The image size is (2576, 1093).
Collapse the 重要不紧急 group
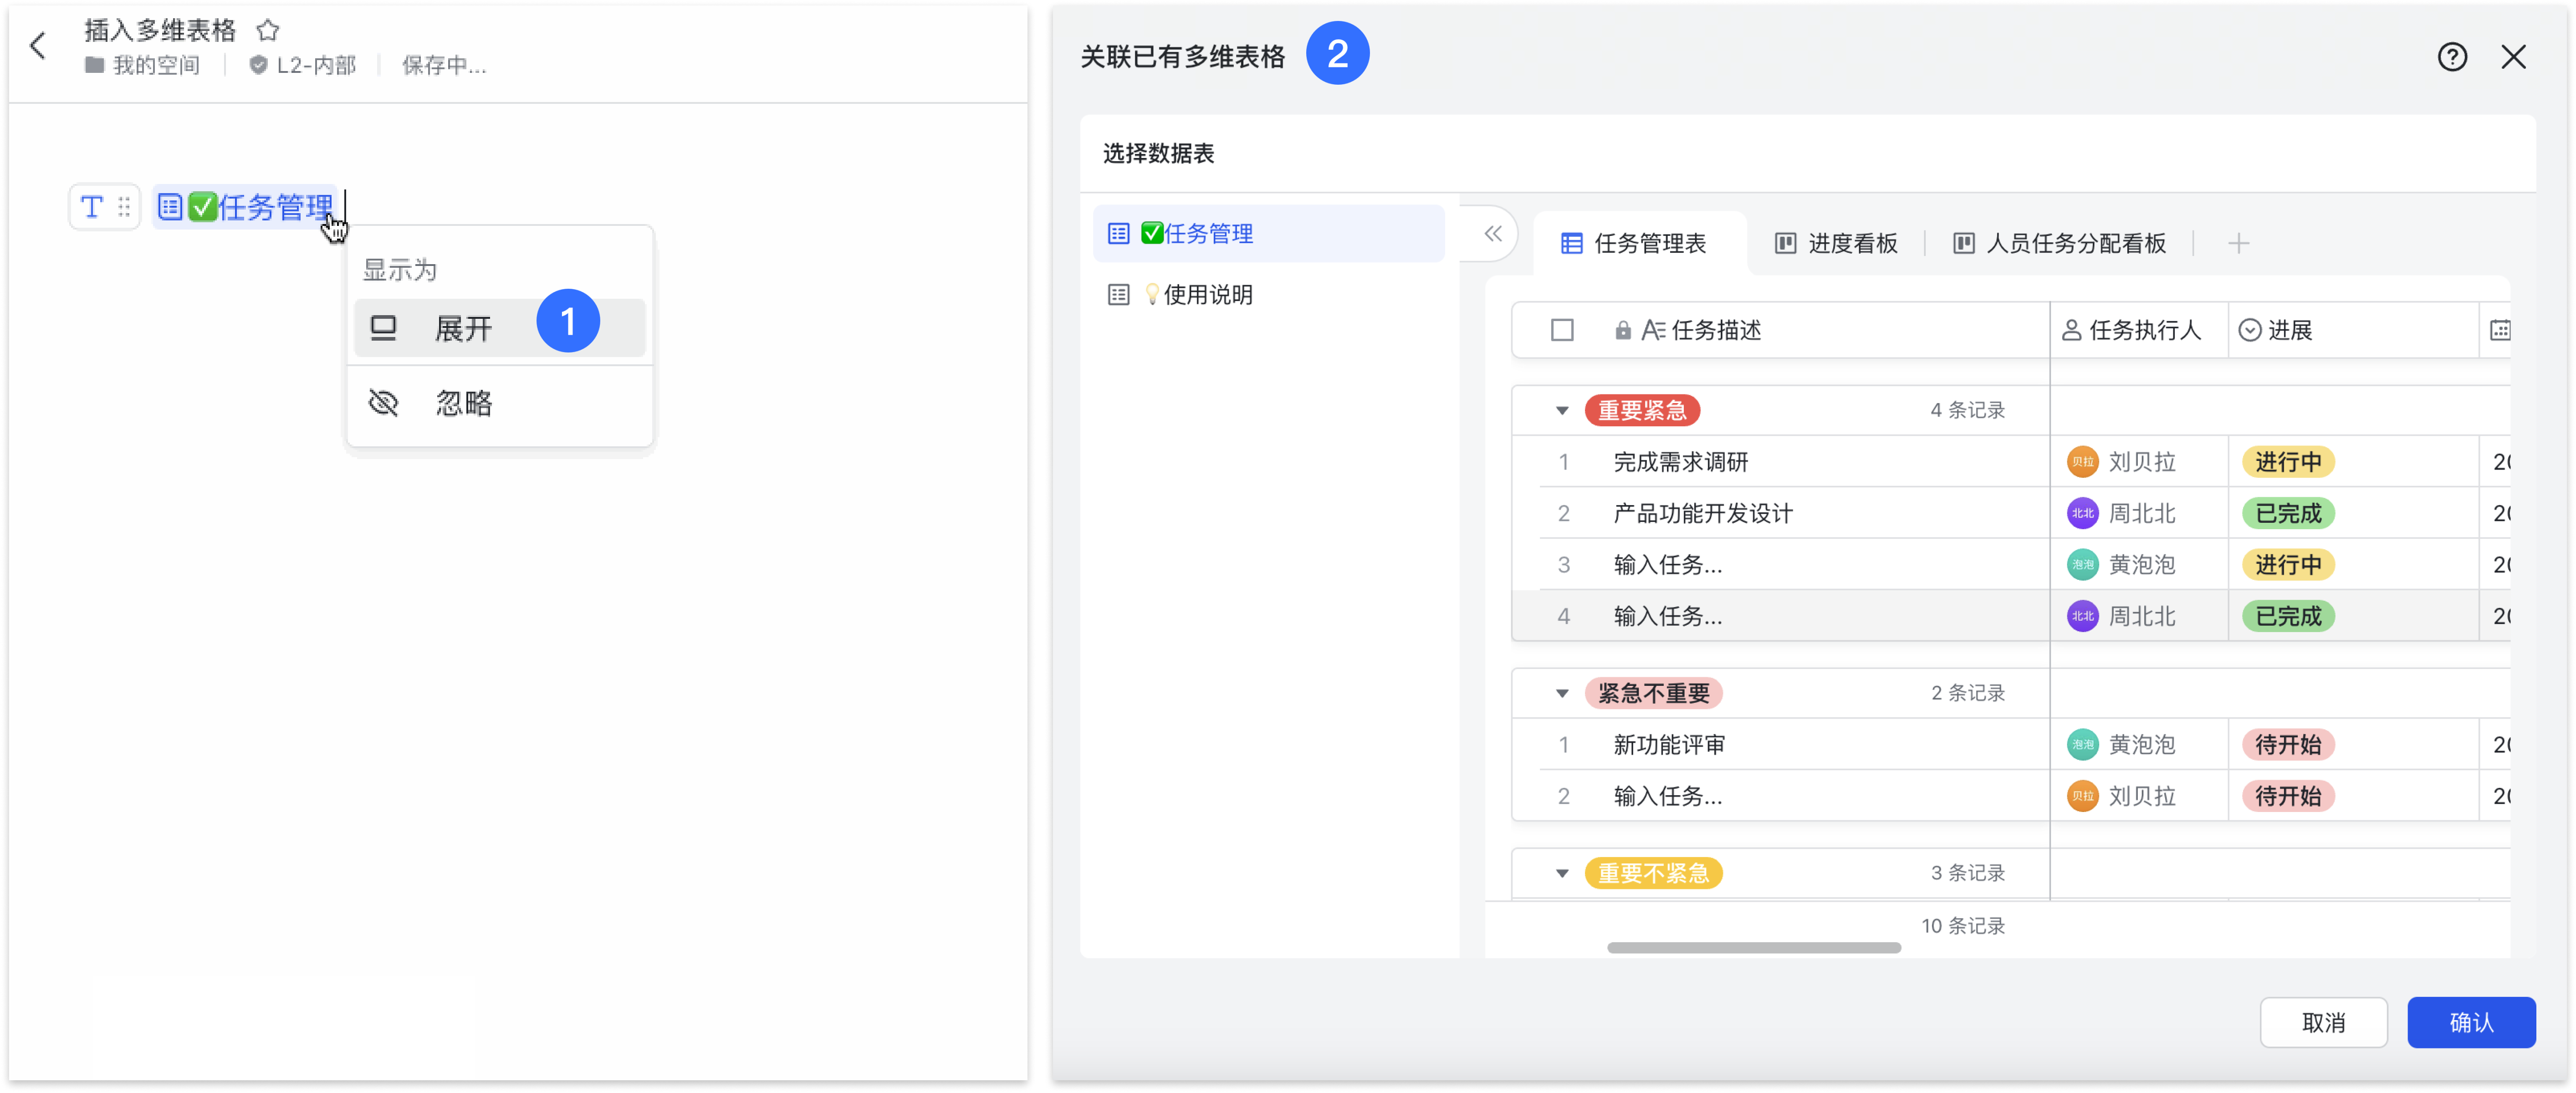click(1562, 873)
